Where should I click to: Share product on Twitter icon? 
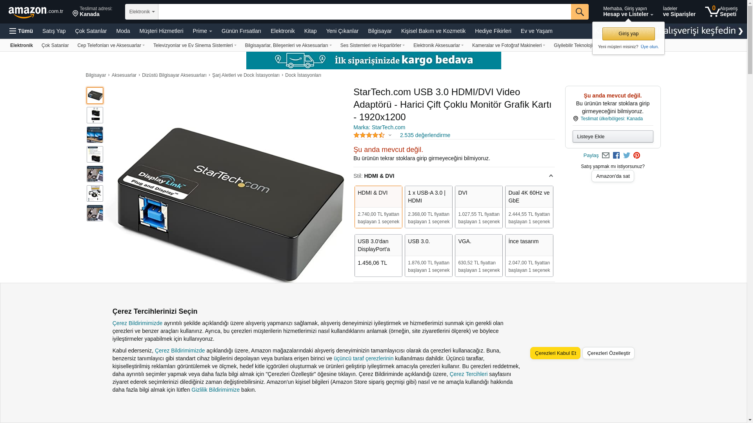pos(627,155)
